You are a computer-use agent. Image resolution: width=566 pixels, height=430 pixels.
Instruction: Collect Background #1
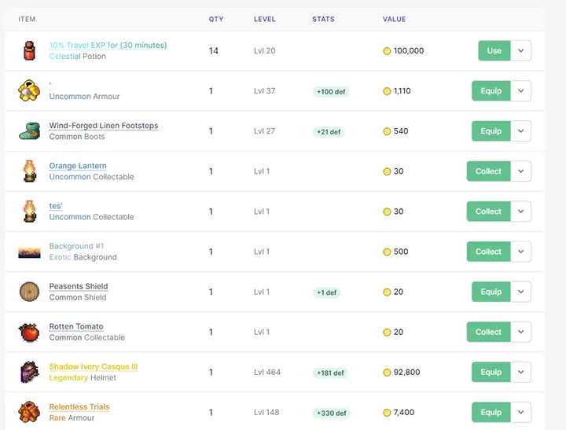pos(488,252)
